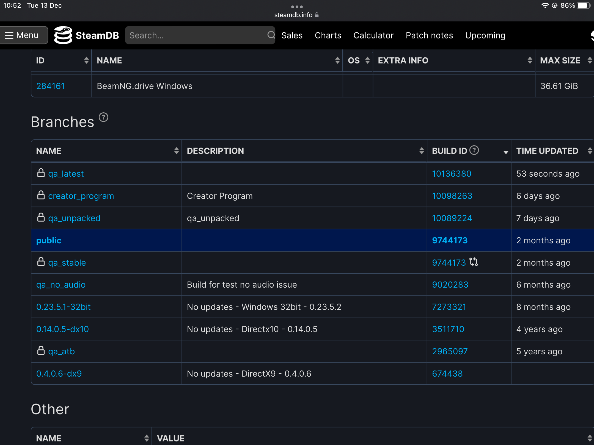Viewport: 594px width, 445px height.
Task: Tap the three dots at top center
Action: point(297,7)
